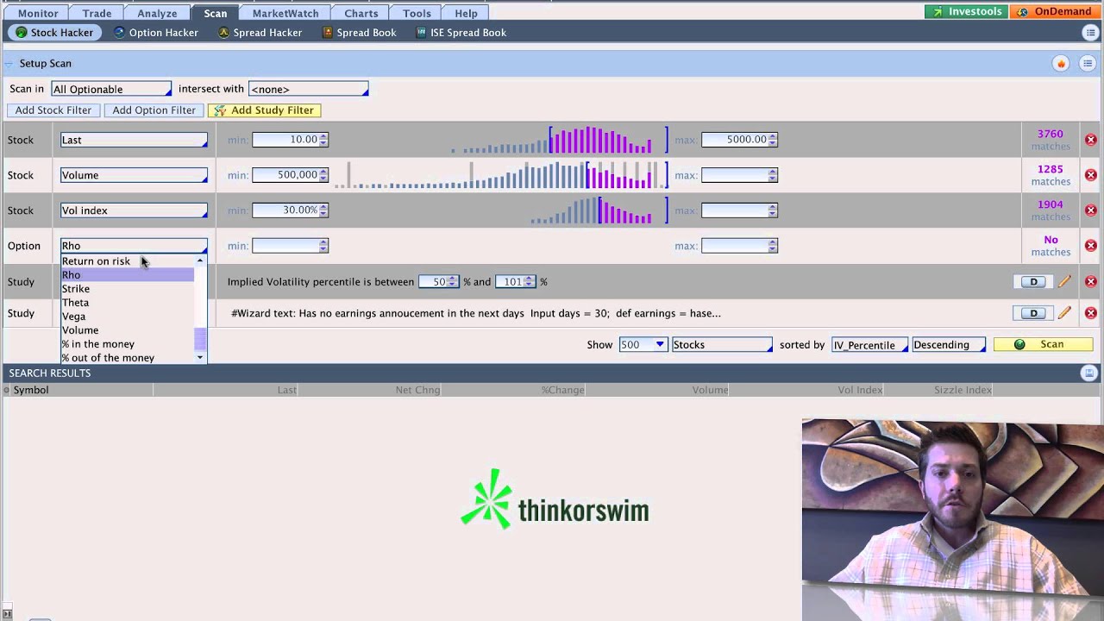Click the subtab bar menu icon
Image resolution: width=1104 pixels, height=621 pixels.
coord(1090,33)
